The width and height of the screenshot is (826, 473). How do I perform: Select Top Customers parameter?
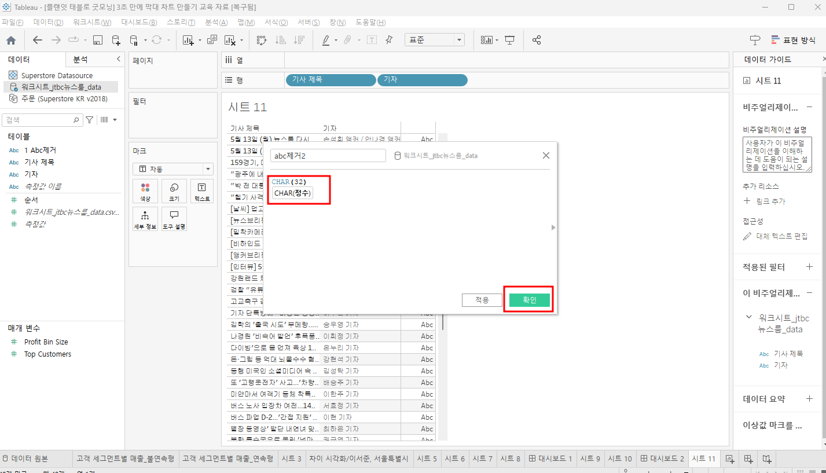pos(47,354)
